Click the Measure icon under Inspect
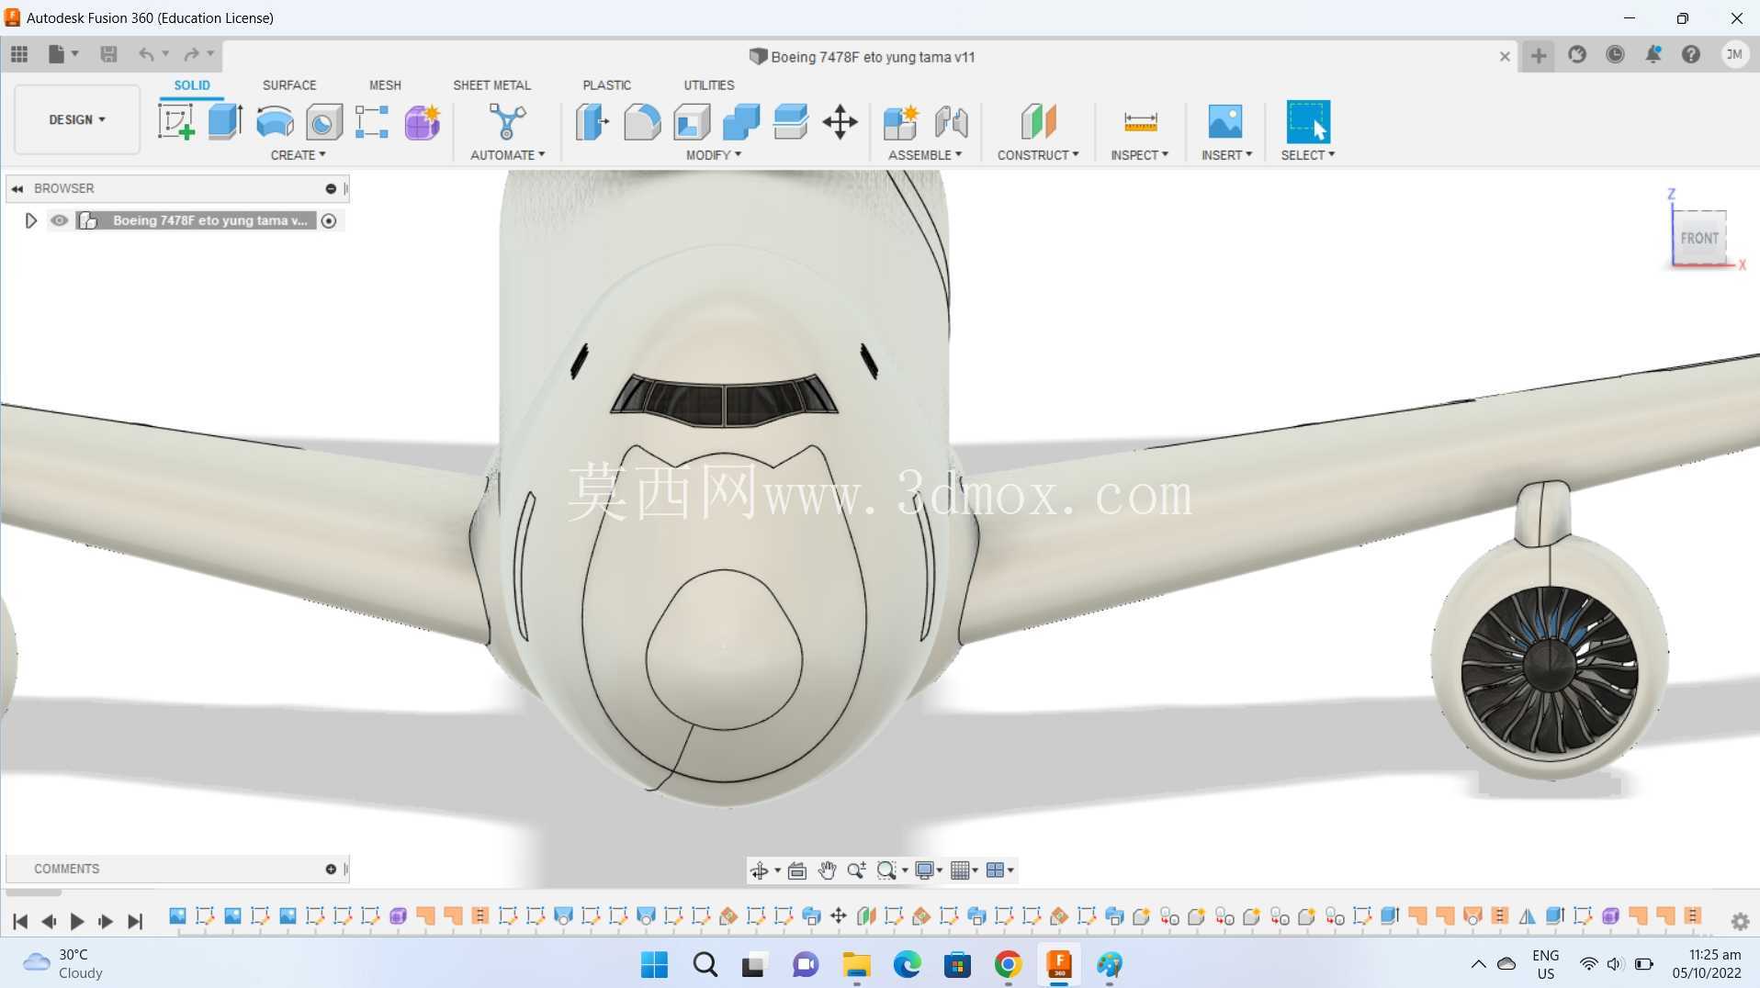The width and height of the screenshot is (1760, 988). coord(1140,121)
